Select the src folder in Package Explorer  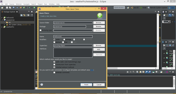[x=17, y=22]
